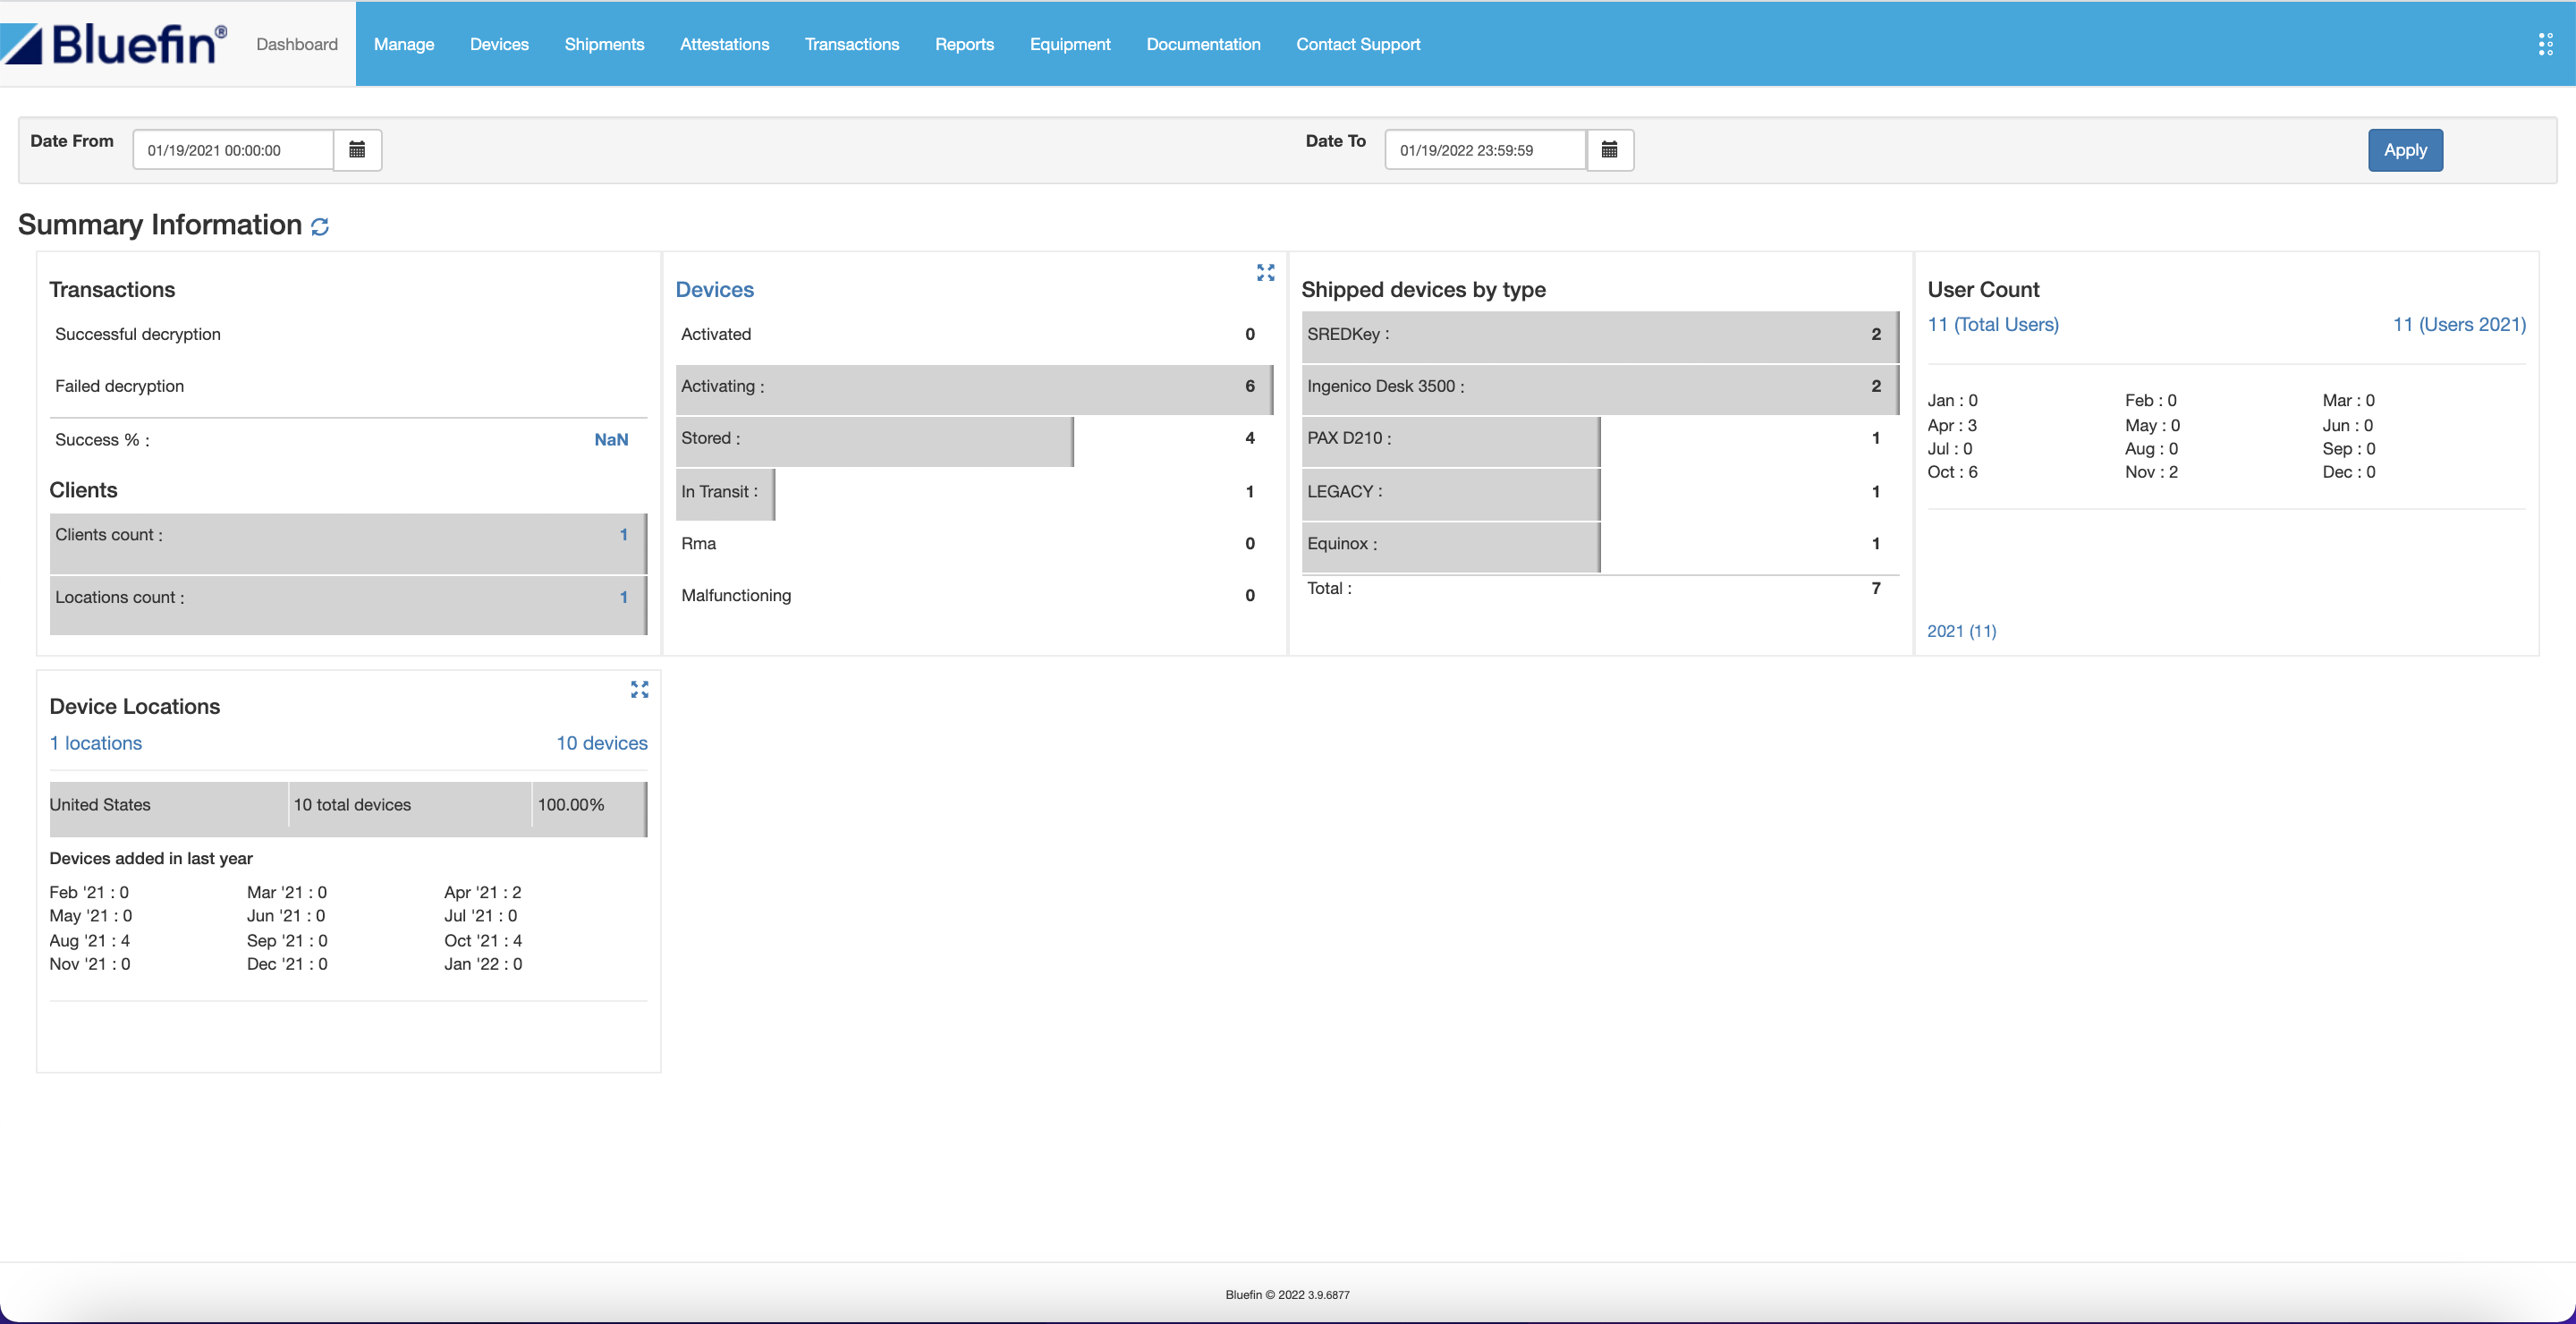Viewport: 2576px width, 1324px height.
Task: Expand the Device Locations panel
Action: 639,689
